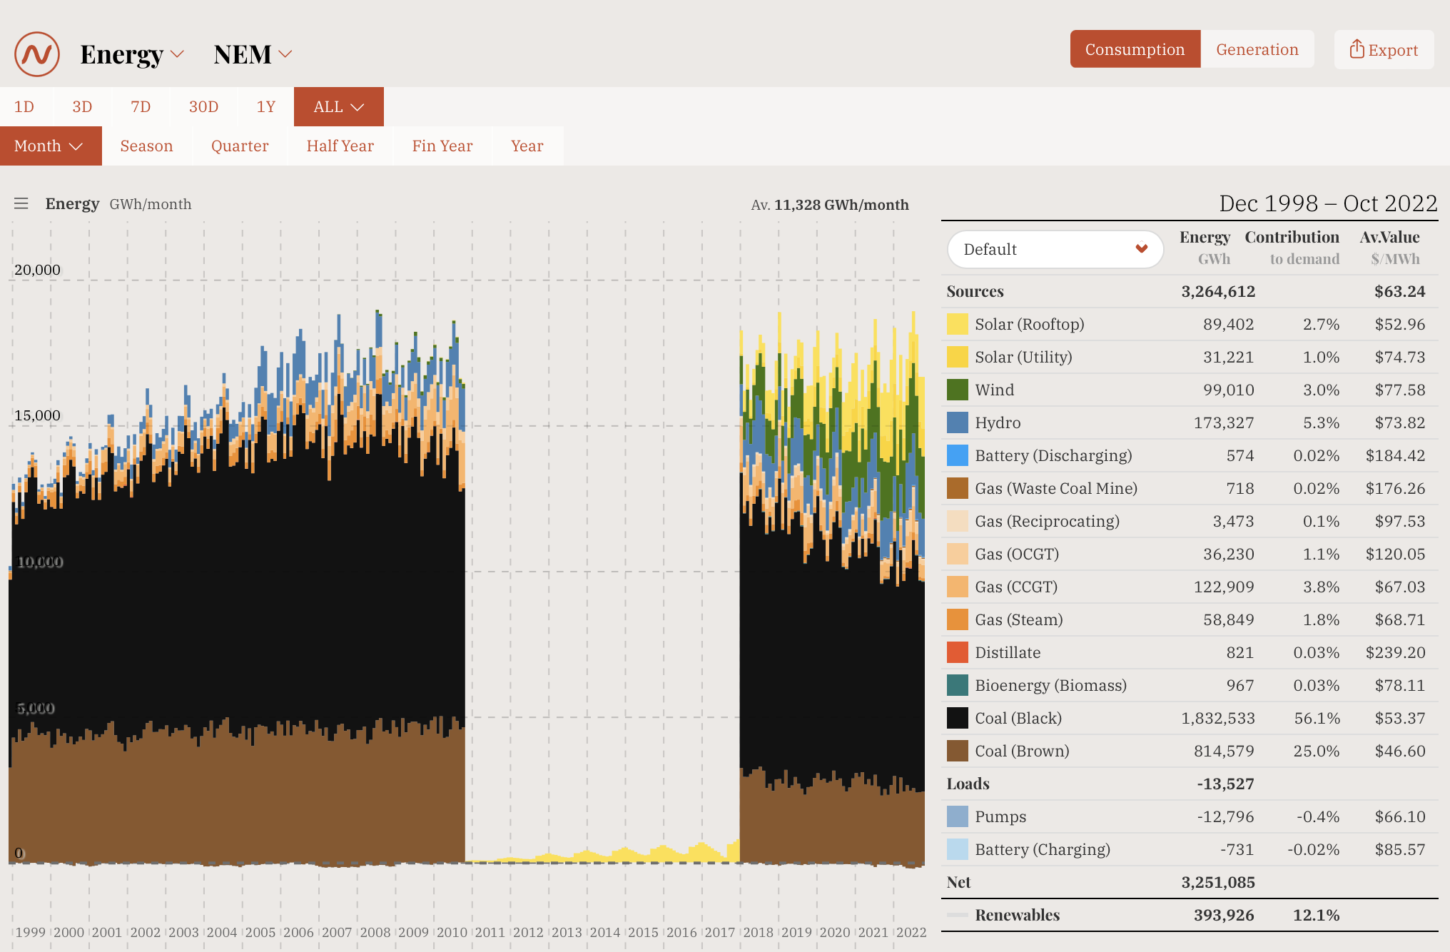Open the chart options hamburger icon
The width and height of the screenshot is (1450, 952).
tap(21, 203)
